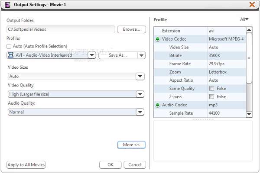
Task: Open the Video Quality dropdown
Action: tap(140, 94)
